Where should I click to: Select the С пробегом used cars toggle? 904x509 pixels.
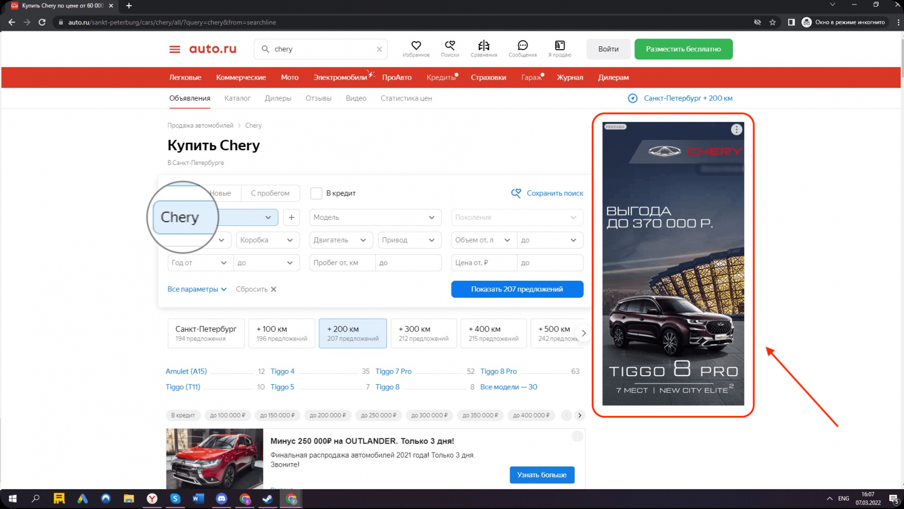pyautogui.click(x=270, y=193)
